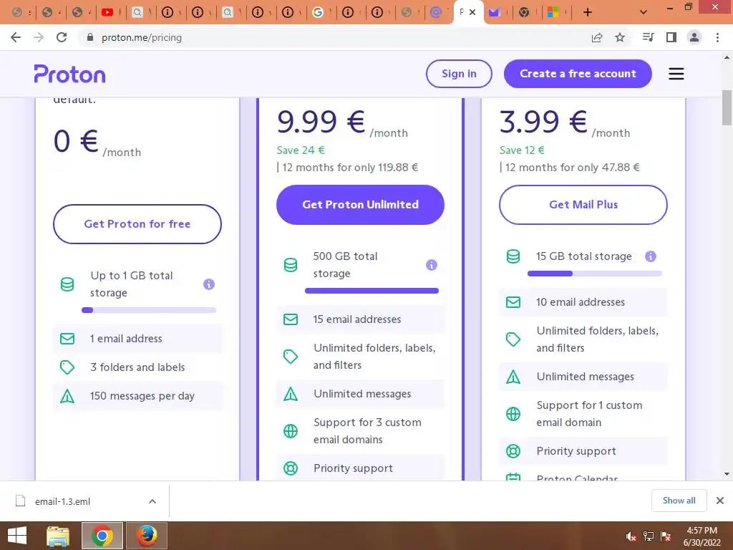Click info icon beside 500 GB total storage
This screenshot has height=550, width=733.
click(432, 265)
